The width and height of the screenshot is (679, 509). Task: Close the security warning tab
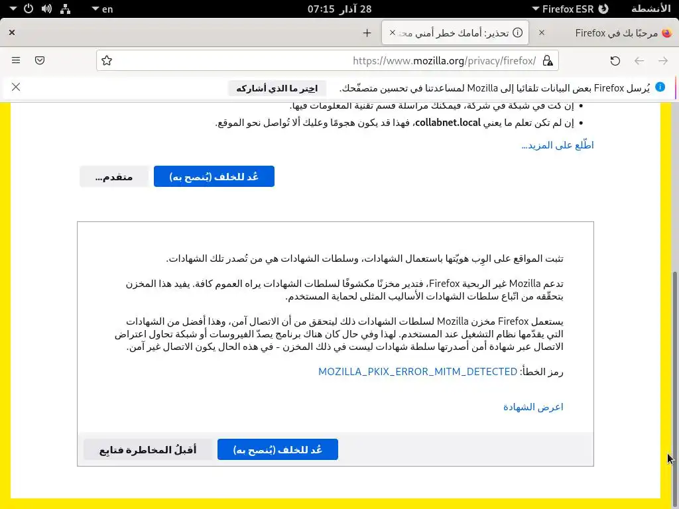click(x=393, y=33)
